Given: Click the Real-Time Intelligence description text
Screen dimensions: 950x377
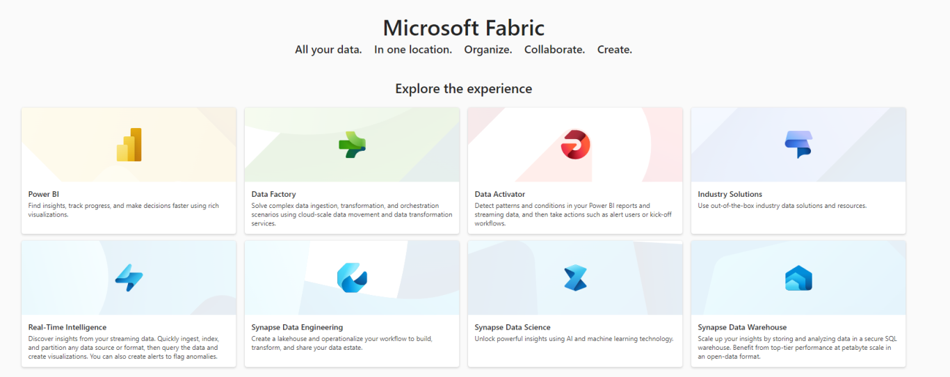Looking at the screenshot, I should point(123,348).
